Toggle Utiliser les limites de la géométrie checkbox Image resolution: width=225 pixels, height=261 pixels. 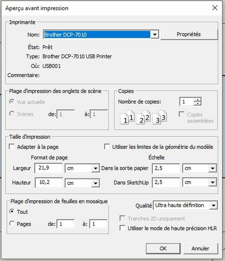click(107, 147)
